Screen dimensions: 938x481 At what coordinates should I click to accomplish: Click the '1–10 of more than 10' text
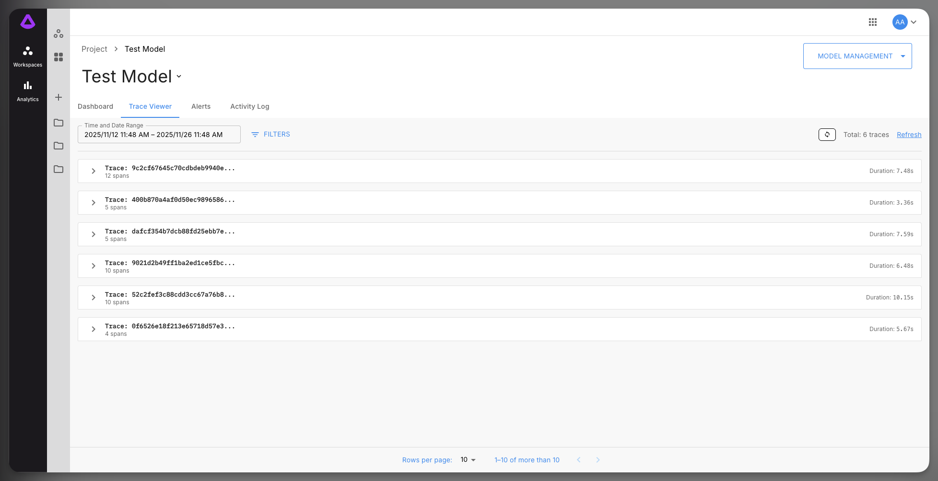click(527, 460)
